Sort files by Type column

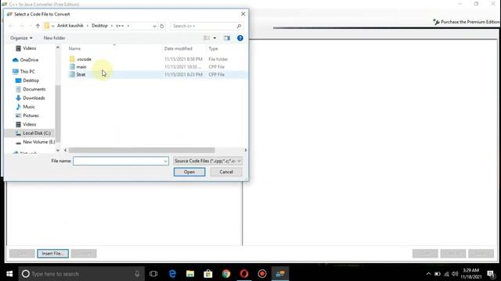coord(213,48)
